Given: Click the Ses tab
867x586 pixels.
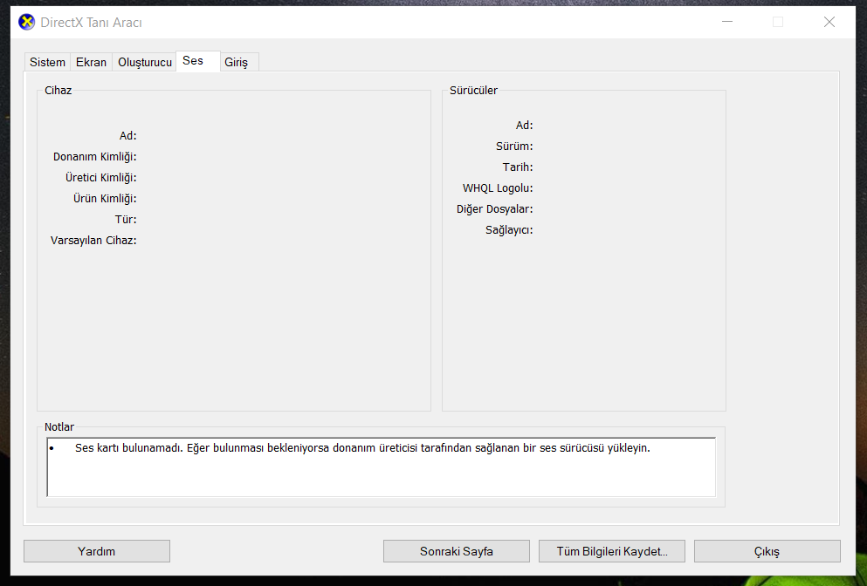Looking at the screenshot, I should 198,61.
